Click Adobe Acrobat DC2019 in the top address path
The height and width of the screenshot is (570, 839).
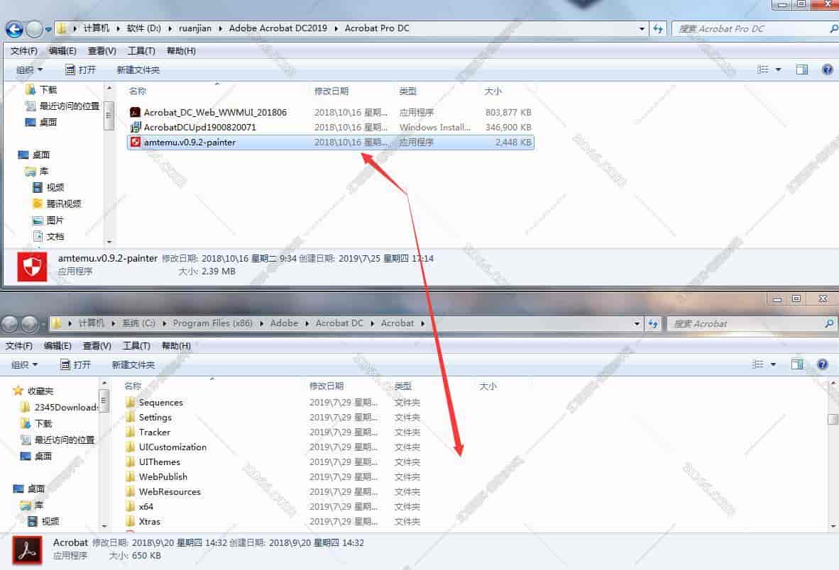278,28
